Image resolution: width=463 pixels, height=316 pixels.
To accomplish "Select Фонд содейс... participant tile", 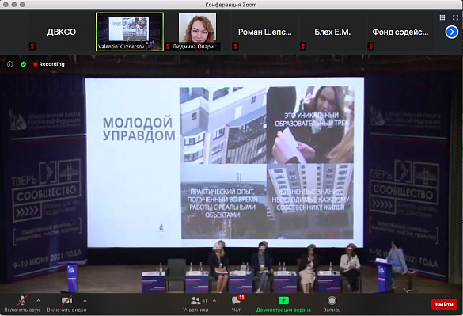I will (x=400, y=32).
